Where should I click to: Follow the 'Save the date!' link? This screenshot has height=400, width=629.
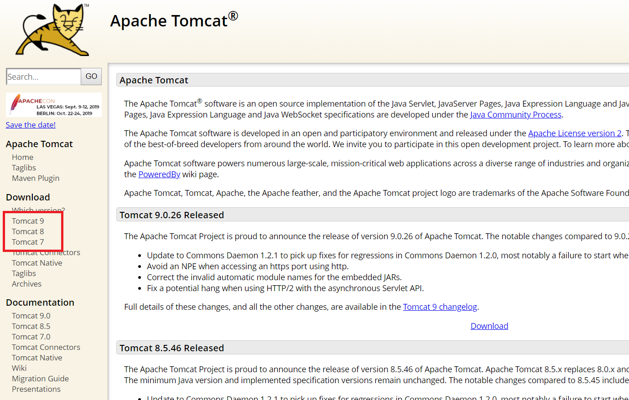(31, 125)
